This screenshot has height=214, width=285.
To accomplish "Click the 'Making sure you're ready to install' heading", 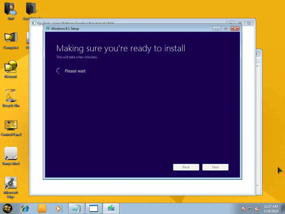I will 121,48.
